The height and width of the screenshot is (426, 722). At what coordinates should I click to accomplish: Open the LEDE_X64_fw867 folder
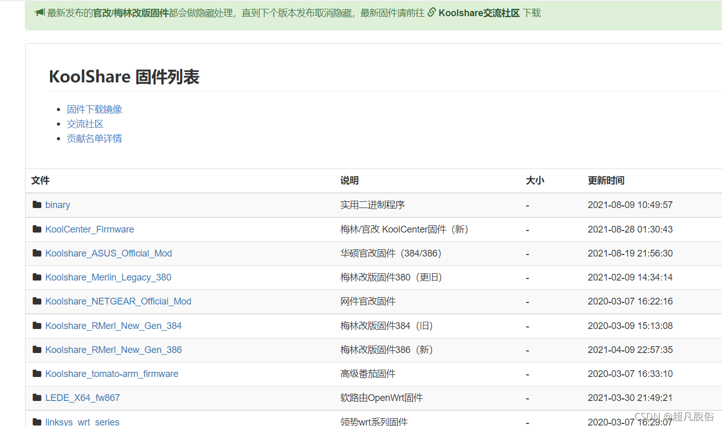pos(82,398)
